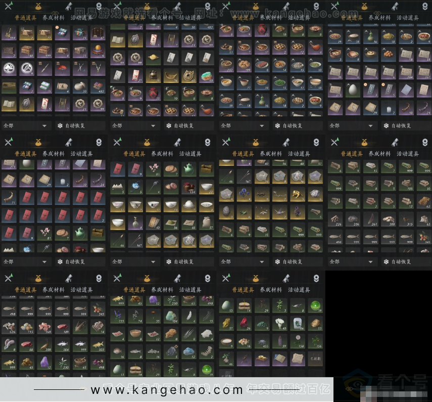Image resolution: width=432 pixels, height=402 pixels.
Task: Select red crystal with count 26
Action: point(244,323)
